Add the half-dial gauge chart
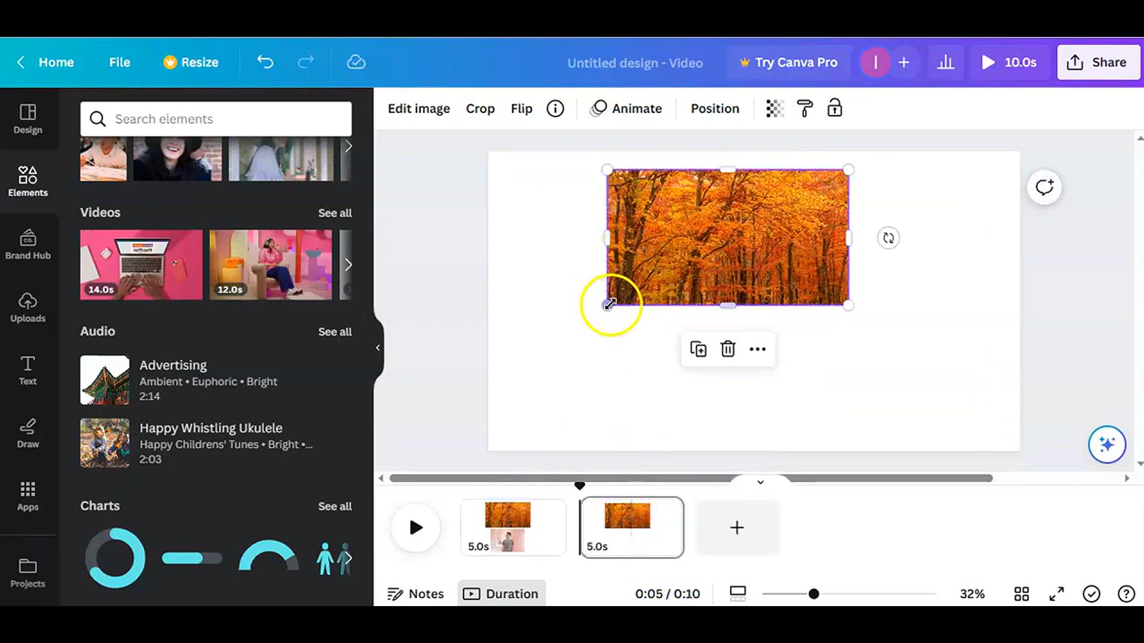The image size is (1144, 643). [x=269, y=556]
